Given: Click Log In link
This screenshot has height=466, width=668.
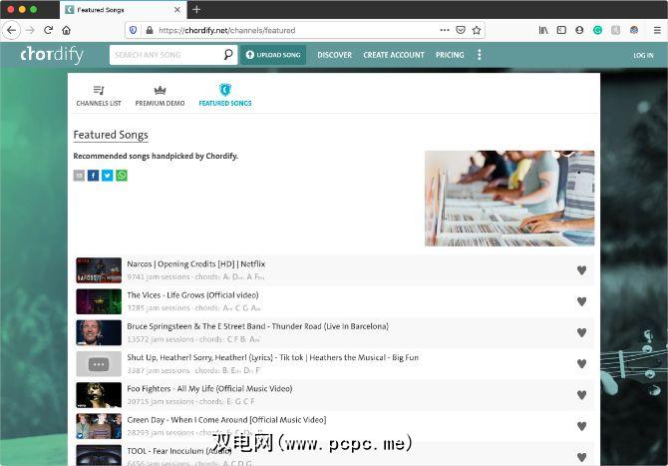Looking at the screenshot, I should pos(643,56).
